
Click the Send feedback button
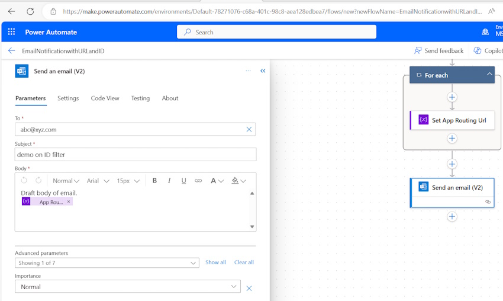[439, 51]
